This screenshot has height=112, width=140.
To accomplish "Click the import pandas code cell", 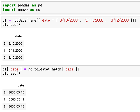I will tap(71, 8).
